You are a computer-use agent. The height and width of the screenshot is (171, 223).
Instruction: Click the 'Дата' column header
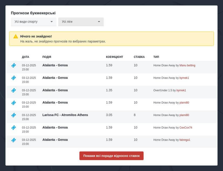(25, 57)
